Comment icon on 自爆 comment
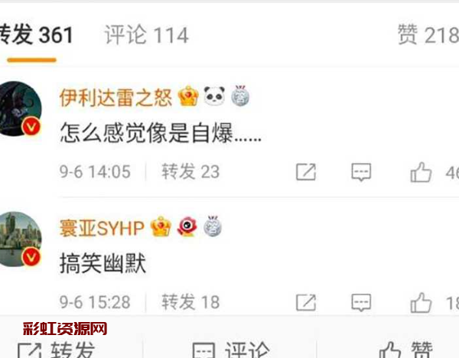The height and width of the screenshot is (358, 459). tap(361, 172)
